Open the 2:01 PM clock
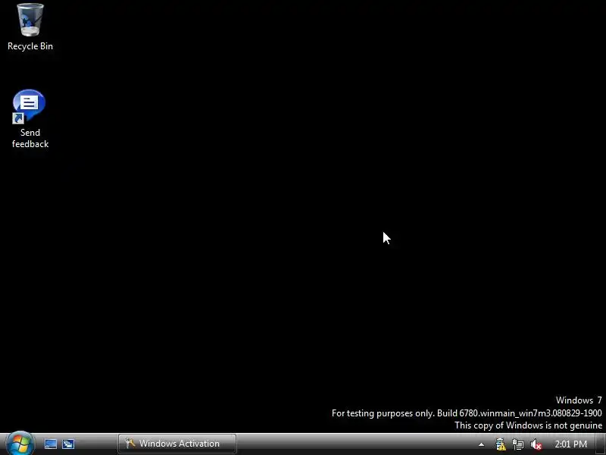 pyautogui.click(x=571, y=444)
